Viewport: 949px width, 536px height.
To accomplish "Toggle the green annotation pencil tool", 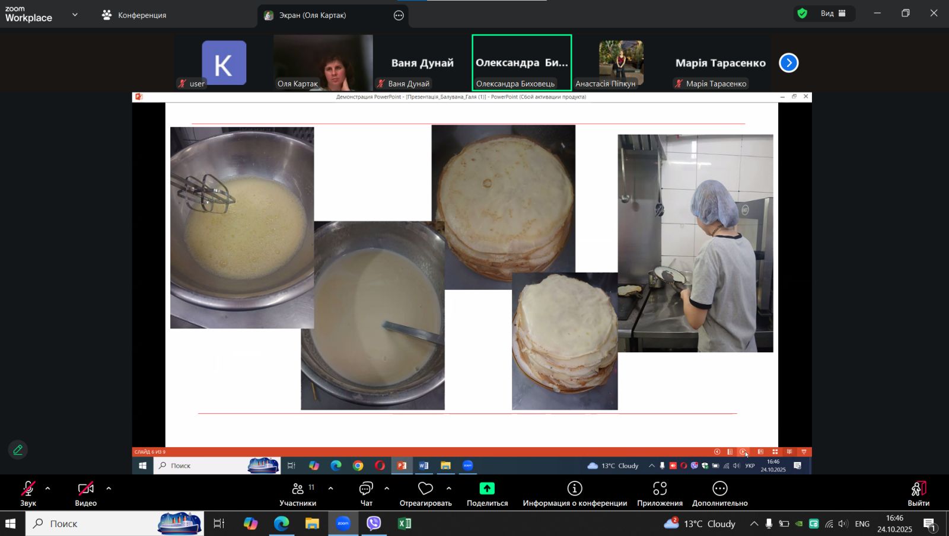I will pos(18,450).
